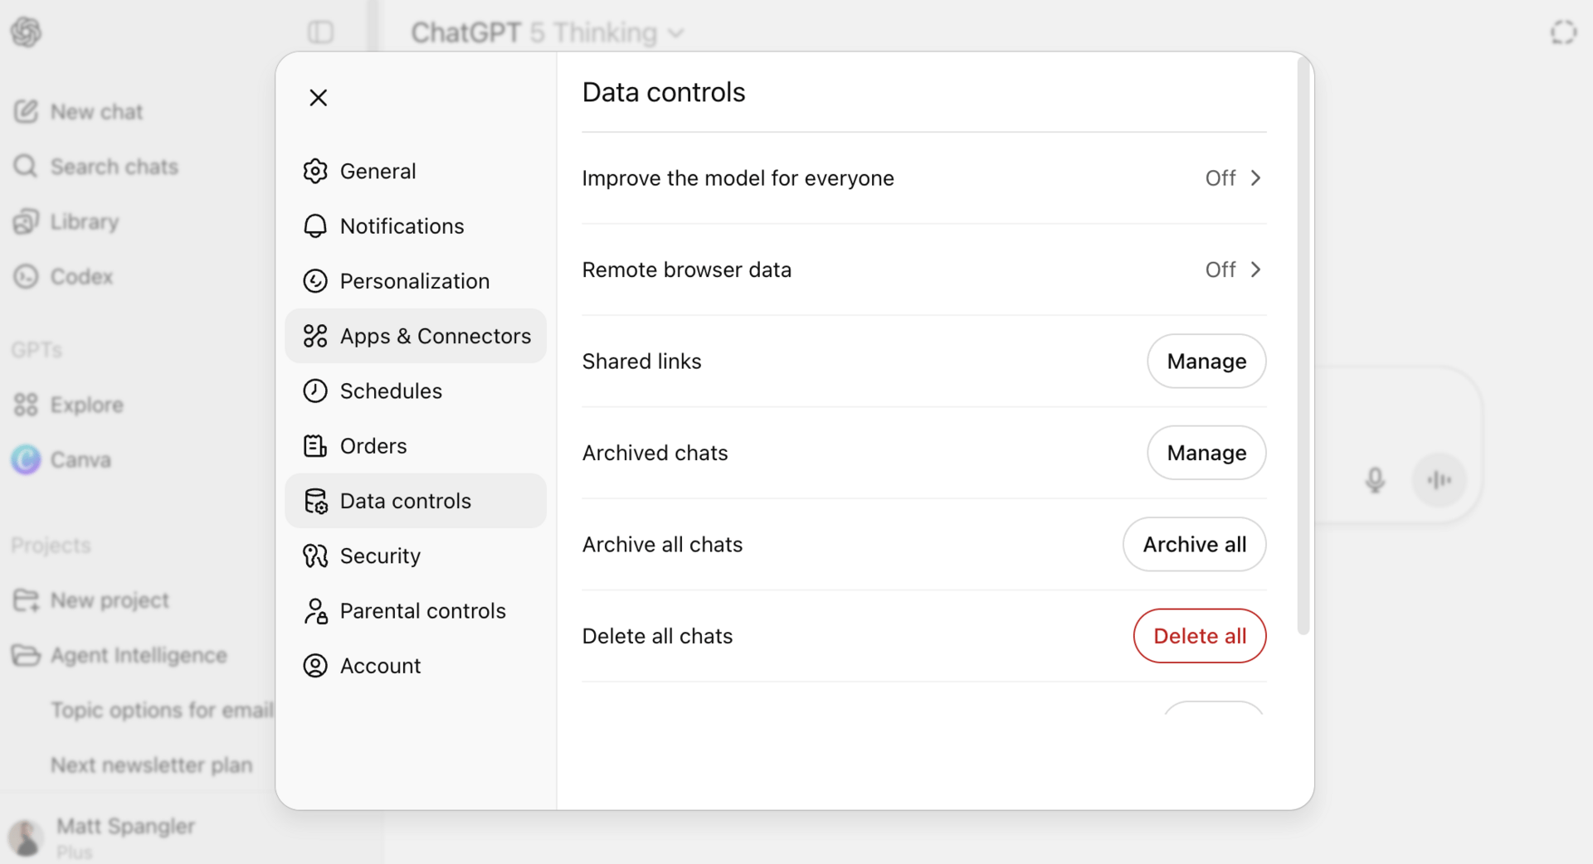The width and height of the screenshot is (1593, 864).
Task: Open Apps & Connectors settings
Action: (435, 336)
